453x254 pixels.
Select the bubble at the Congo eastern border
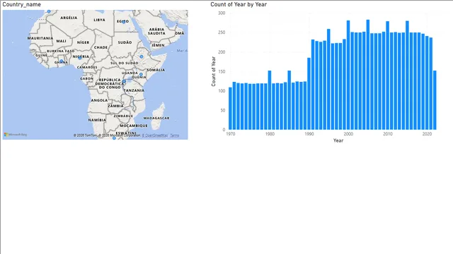click(x=125, y=82)
